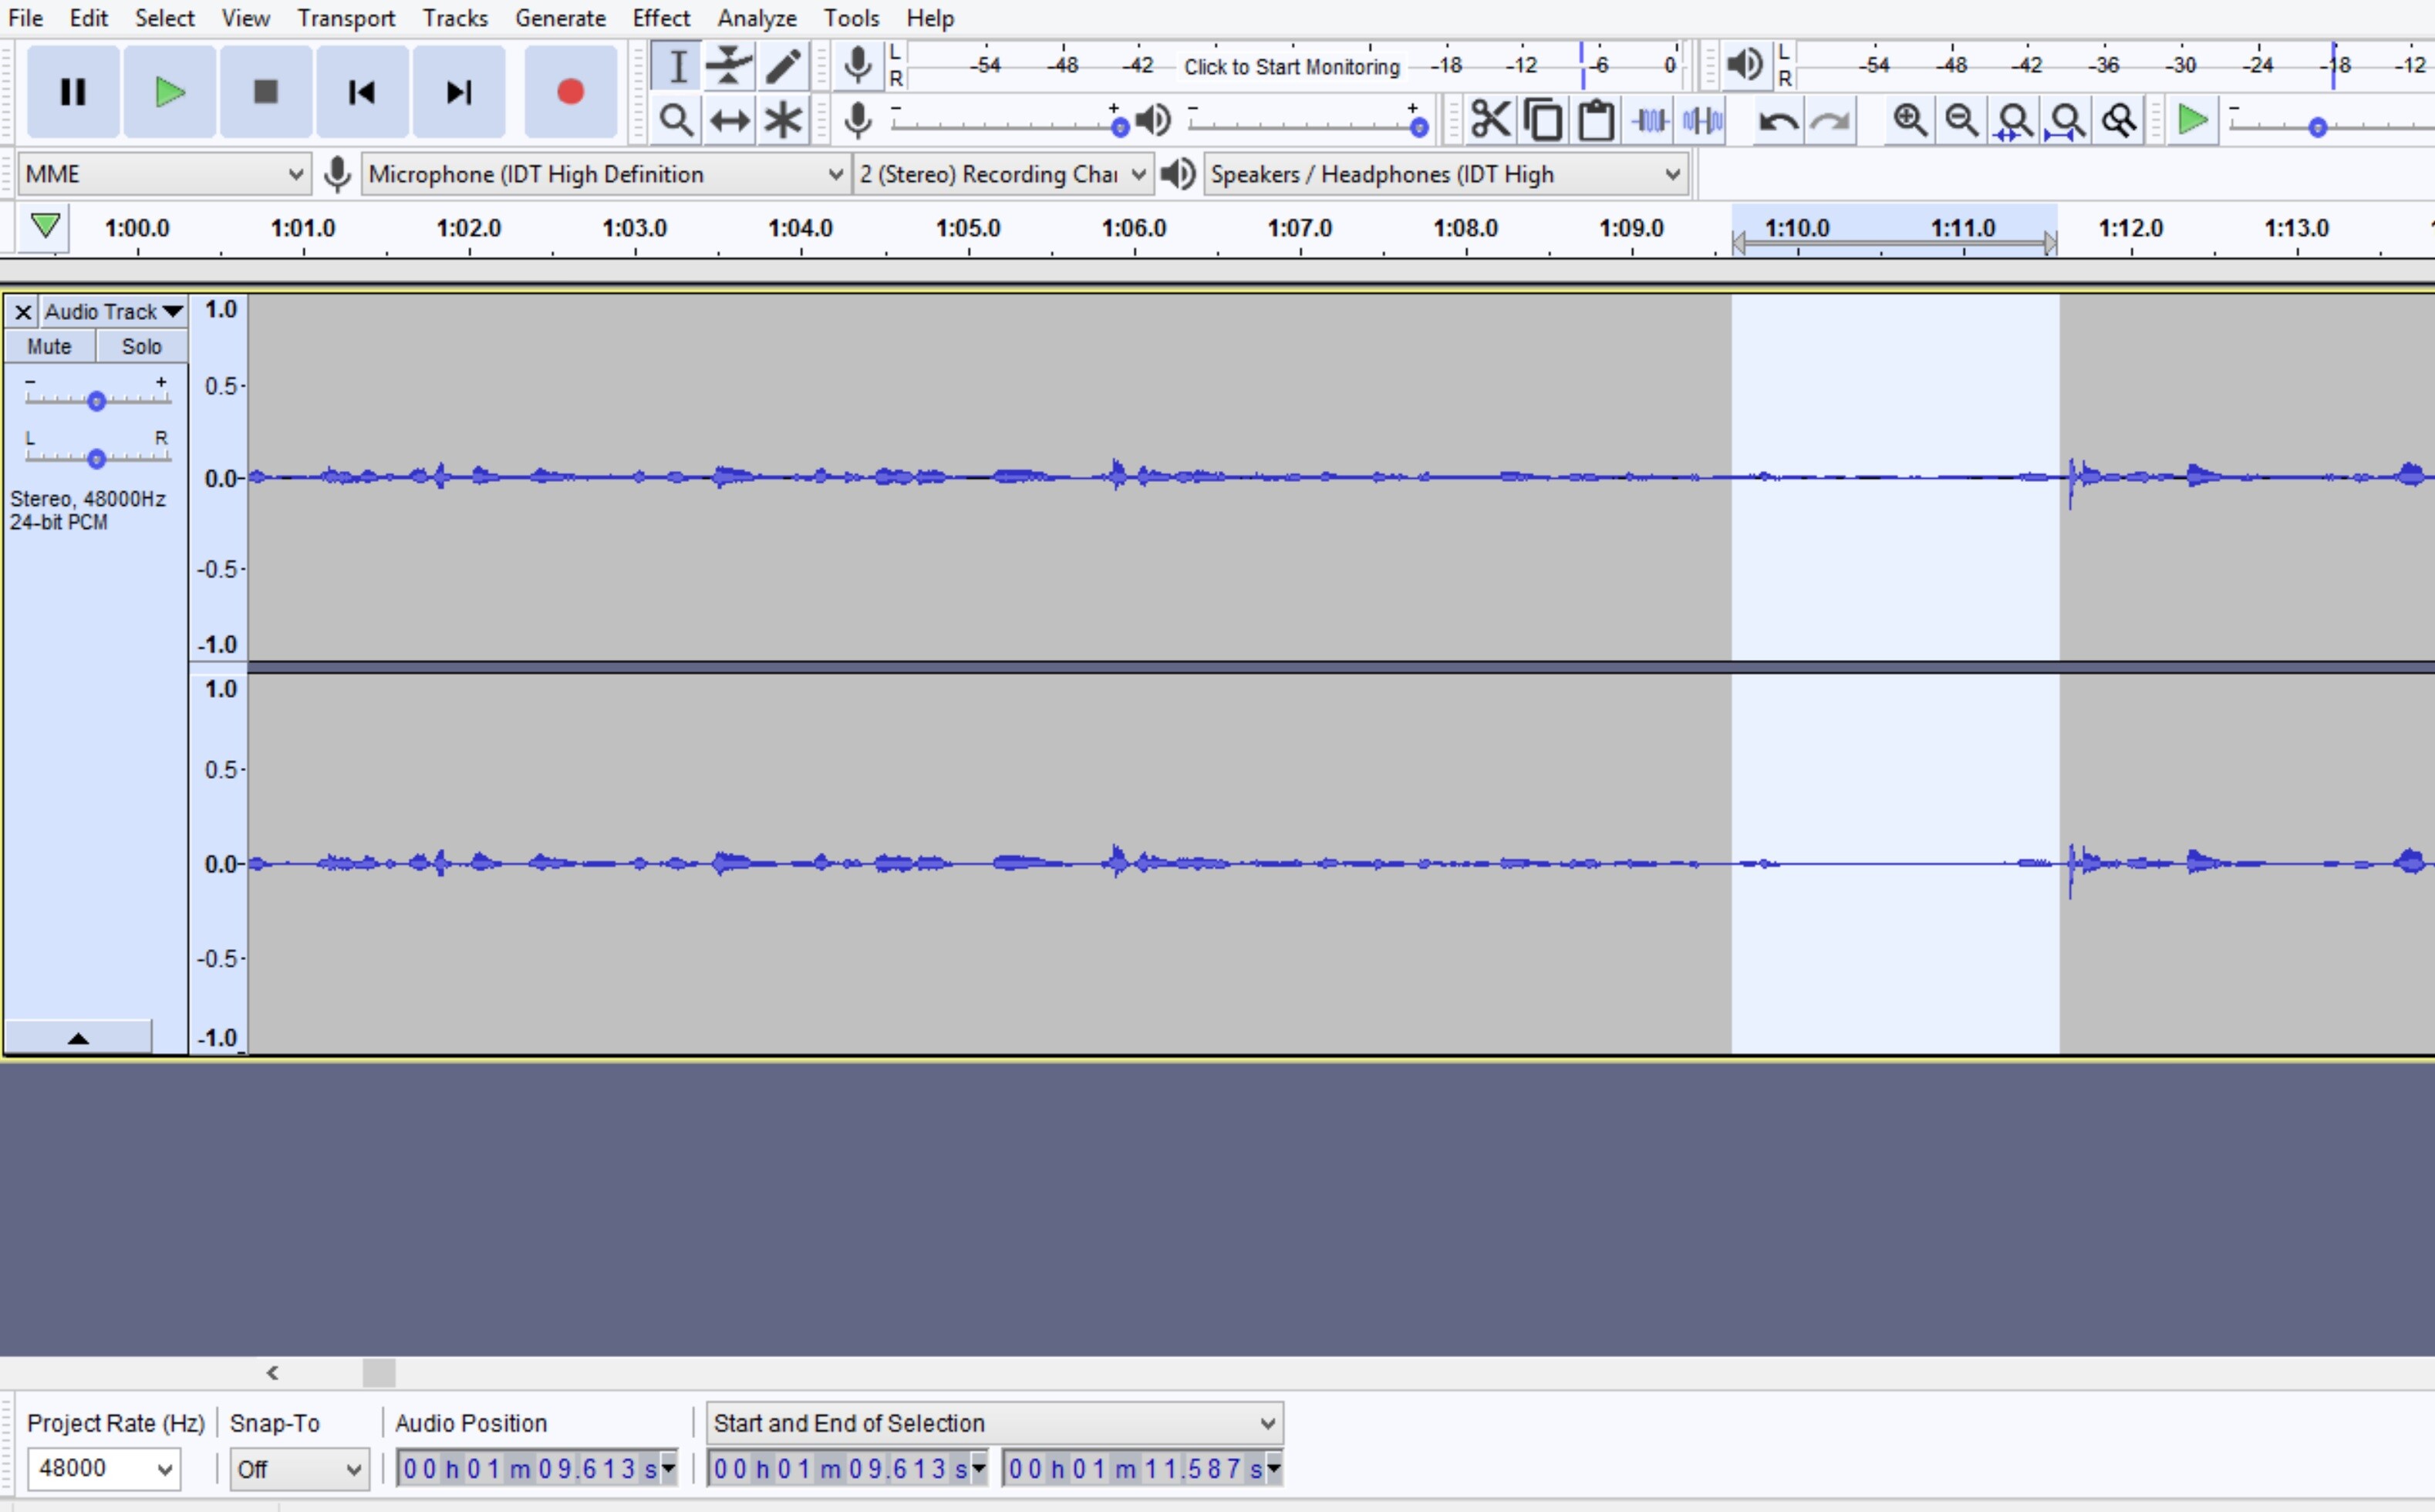
Task: Open the Tracks menu
Action: click(454, 18)
